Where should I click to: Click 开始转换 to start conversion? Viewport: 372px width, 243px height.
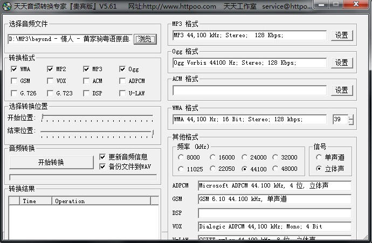click(x=51, y=162)
